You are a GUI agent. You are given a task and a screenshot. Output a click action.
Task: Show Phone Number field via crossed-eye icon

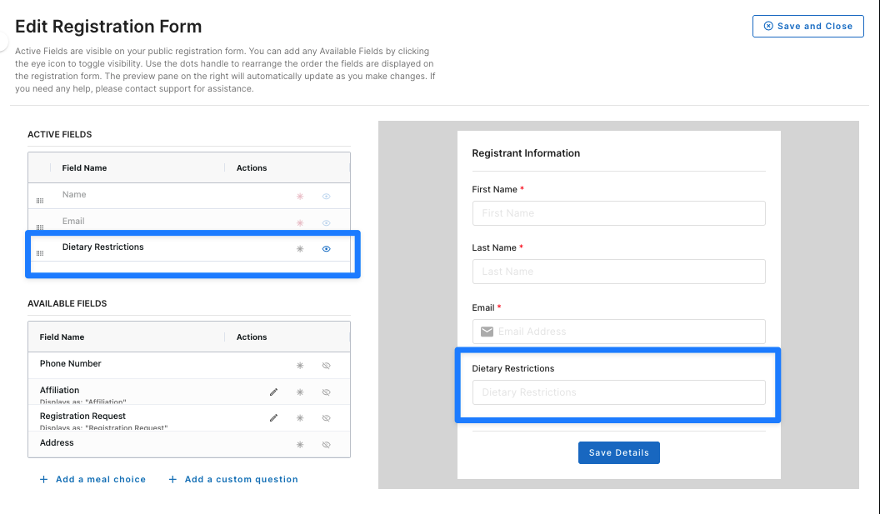326,366
